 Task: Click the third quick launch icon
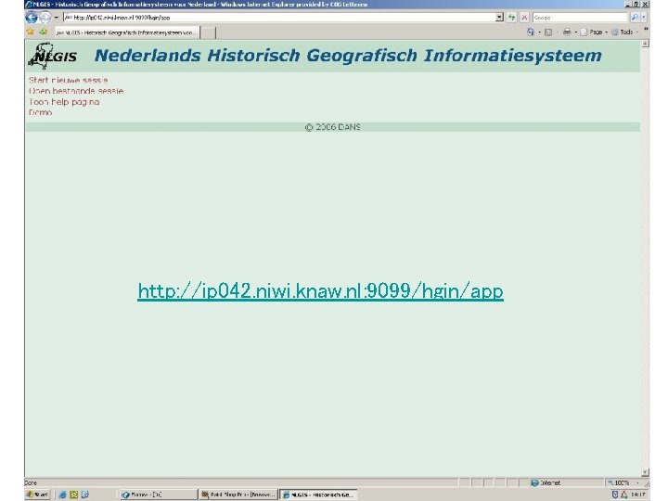(x=84, y=495)
